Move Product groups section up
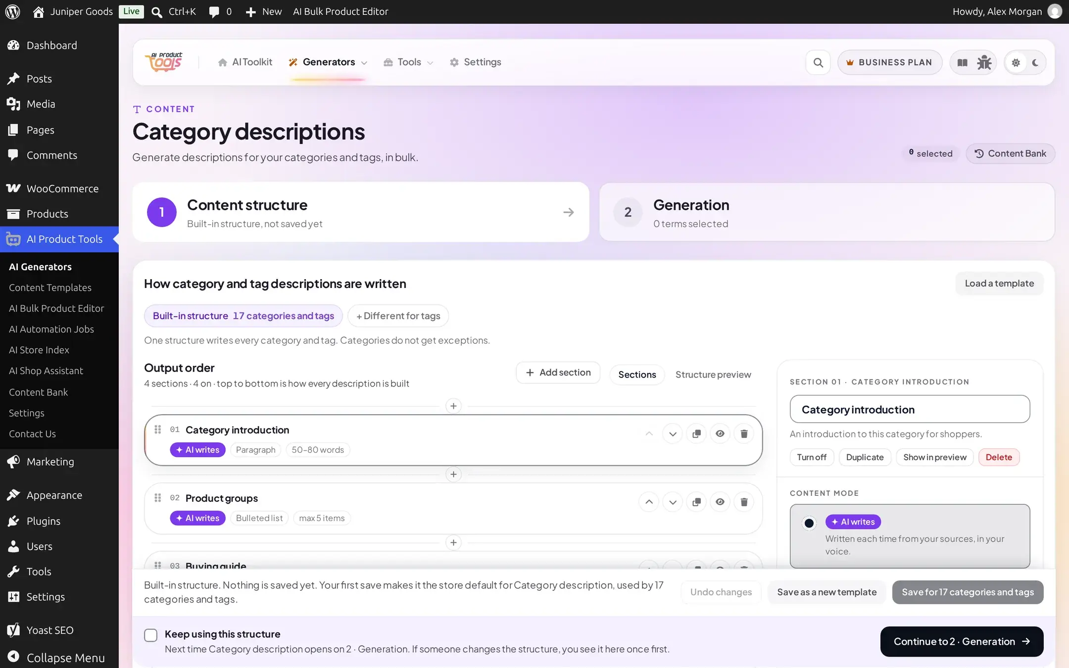Image resolution: width=1069 pixels, height=668 pixels. [x=649, y=502]
